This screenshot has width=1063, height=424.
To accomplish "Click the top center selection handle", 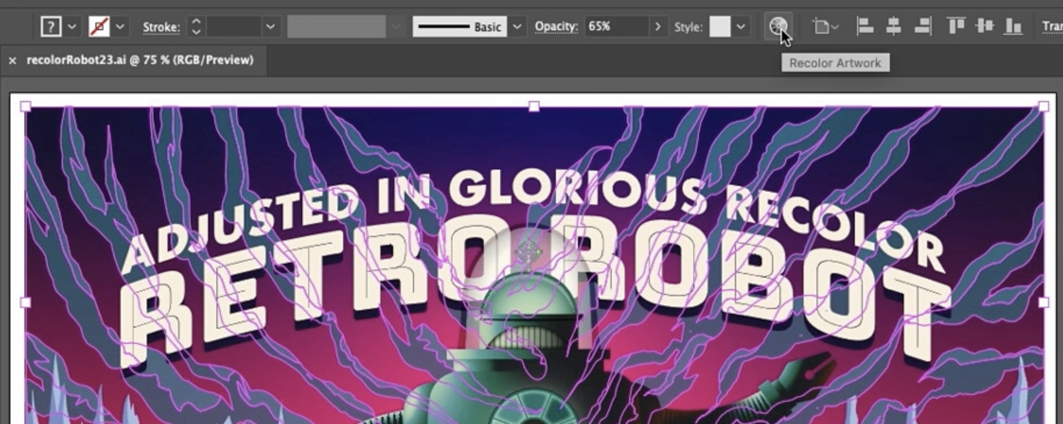I will [x=534, y=107].
